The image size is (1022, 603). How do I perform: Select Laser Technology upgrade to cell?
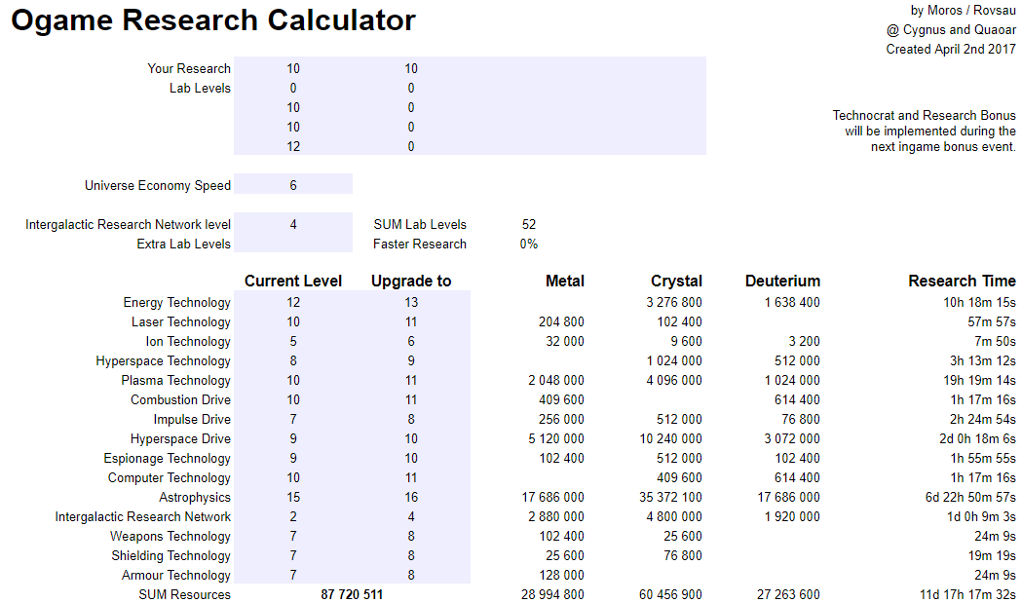tap(411, 322)
